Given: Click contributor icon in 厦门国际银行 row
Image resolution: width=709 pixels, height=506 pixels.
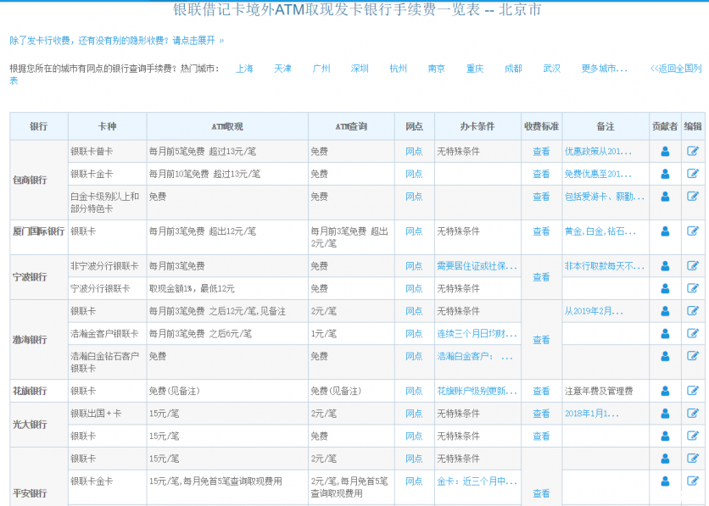Looking at the screenshot, I should click(665, 231).
